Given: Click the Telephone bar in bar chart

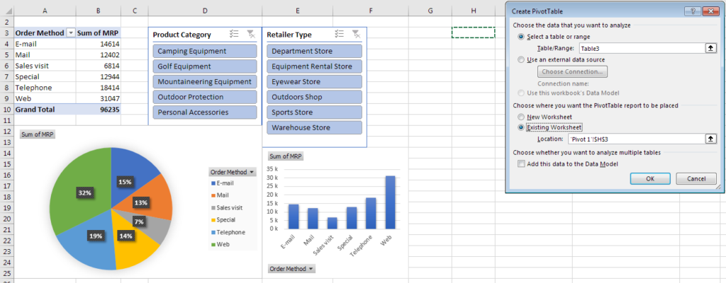Looking at the screenshot, I should (x=371, y=213).
